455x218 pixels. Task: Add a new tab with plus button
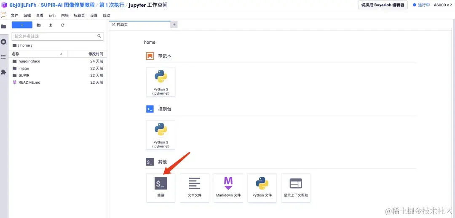tap(174, 24)
